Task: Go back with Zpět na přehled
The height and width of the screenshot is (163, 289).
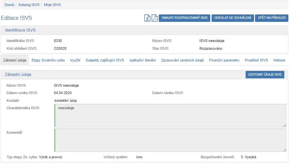Action: tap(271, 18)
